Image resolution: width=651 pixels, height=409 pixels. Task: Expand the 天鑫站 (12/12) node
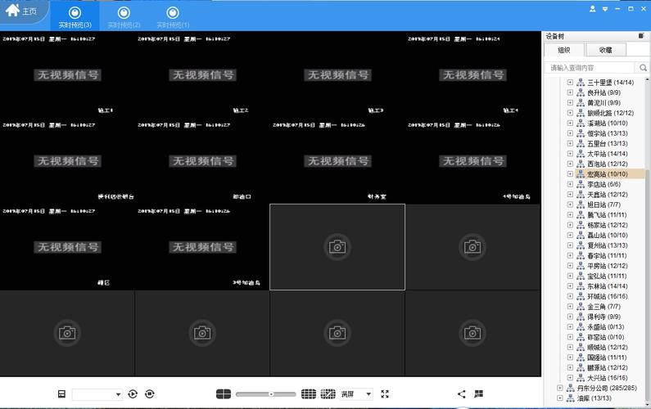[570, 194]
